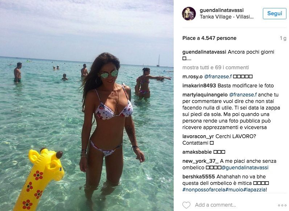The height and width of the screenshot is (211, 289).
Task: View list of 4.547 people who liked
Action: click(209, 38)
